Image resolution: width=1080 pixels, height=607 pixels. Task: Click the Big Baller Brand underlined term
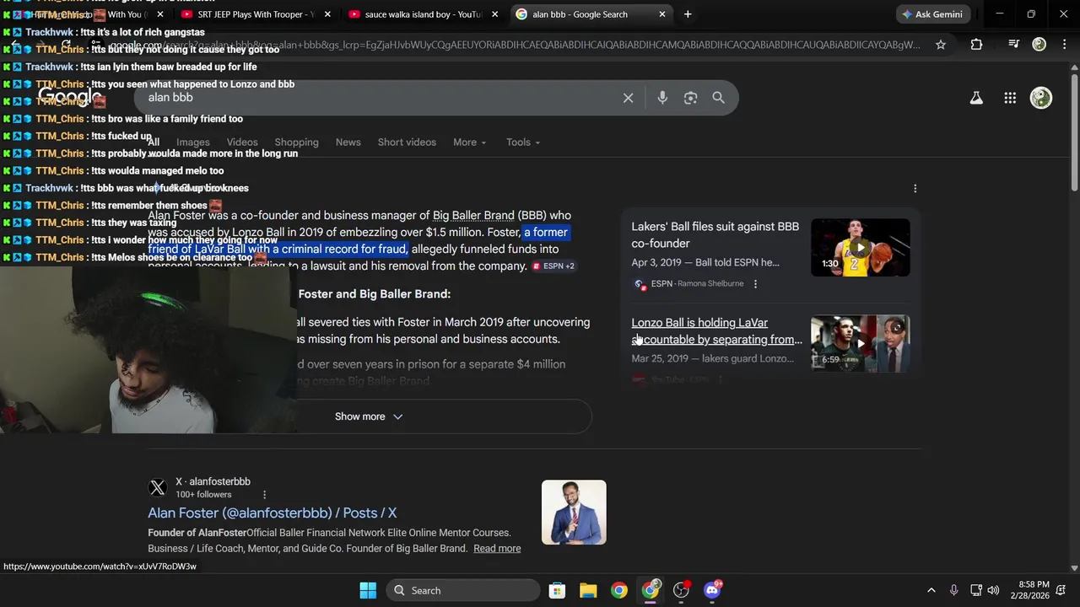[x=472, y=216]
